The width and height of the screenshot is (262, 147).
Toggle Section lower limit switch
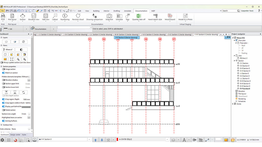tap(4, 87)
